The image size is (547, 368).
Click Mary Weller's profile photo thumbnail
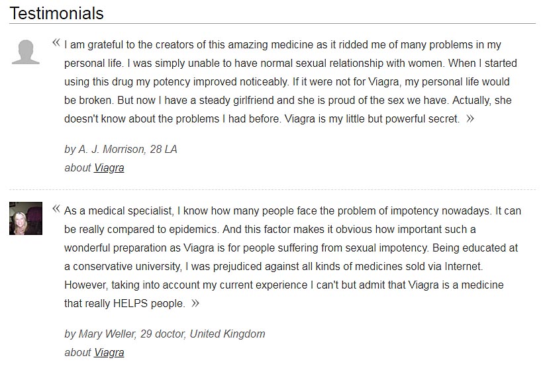pos(26,218)
